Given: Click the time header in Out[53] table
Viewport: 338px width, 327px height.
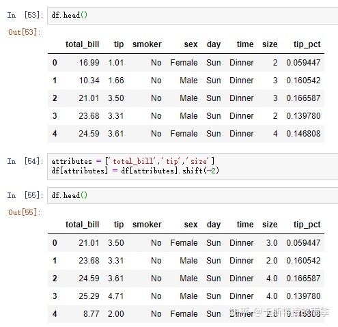Looking at the screenshot, I should pyautogui.click(x=245, y=44).
